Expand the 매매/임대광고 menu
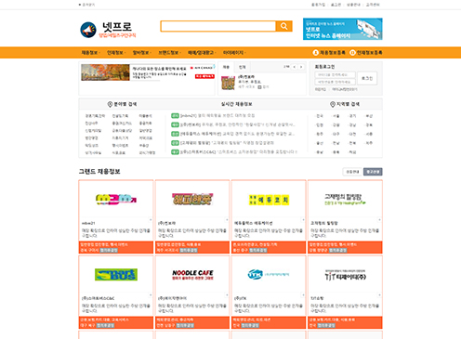The image size is (461, 339). click(x=202, y=53)
